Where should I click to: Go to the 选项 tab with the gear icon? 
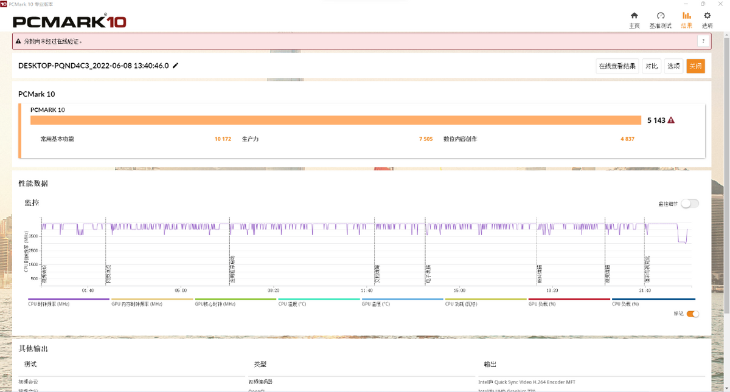(x=707, y=20)
